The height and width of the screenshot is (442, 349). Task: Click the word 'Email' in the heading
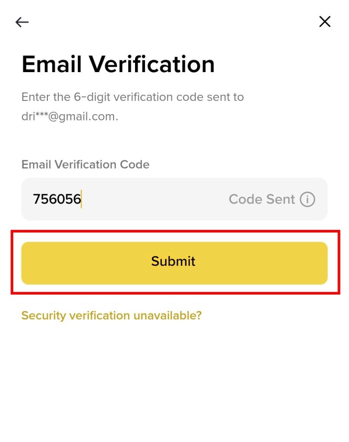coord(51,64)
